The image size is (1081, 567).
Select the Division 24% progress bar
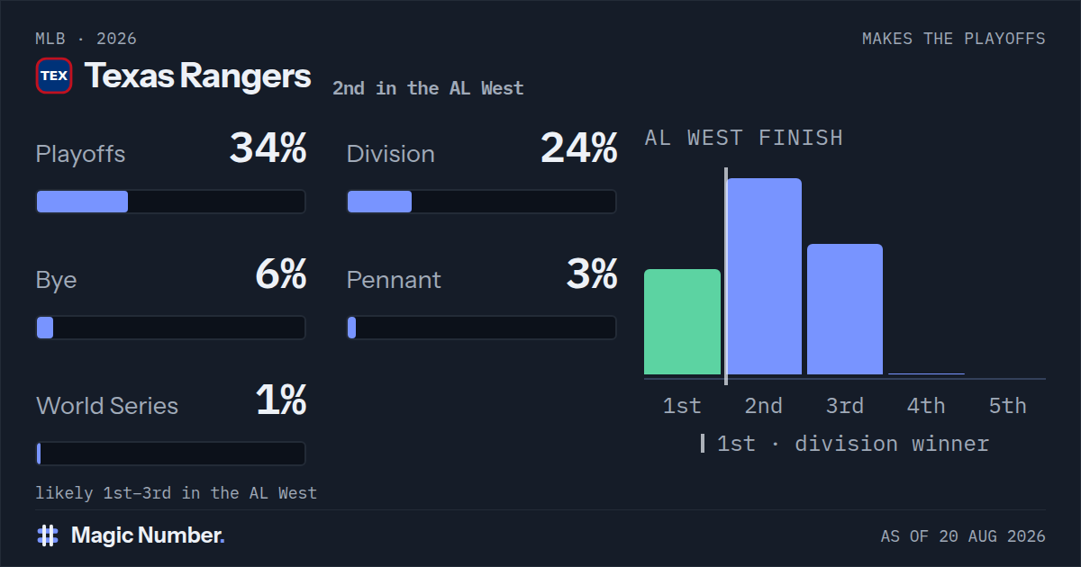click(x=482, y=202)
